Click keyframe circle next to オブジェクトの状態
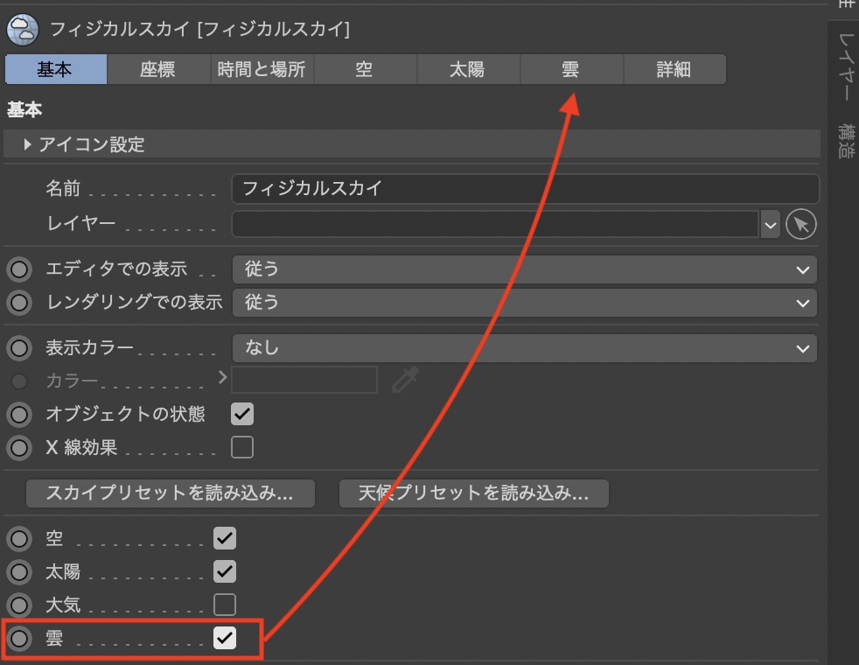 (x=19, y=414)
